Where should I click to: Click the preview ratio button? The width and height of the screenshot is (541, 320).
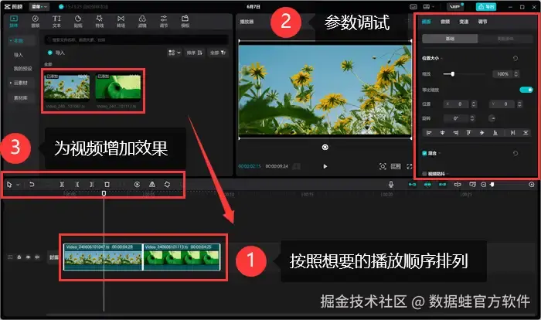click(x=396, y=166)
